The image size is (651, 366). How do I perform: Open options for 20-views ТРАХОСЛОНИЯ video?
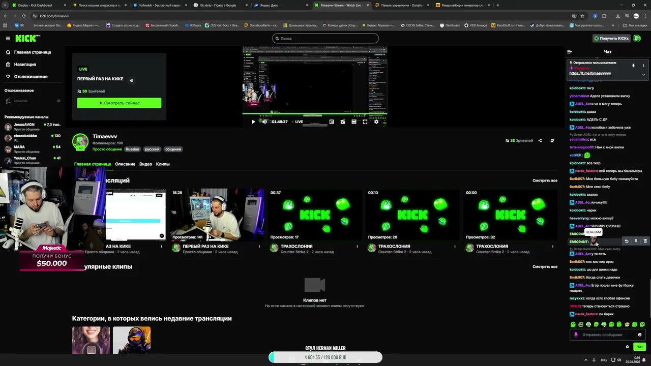coord(455,246)
